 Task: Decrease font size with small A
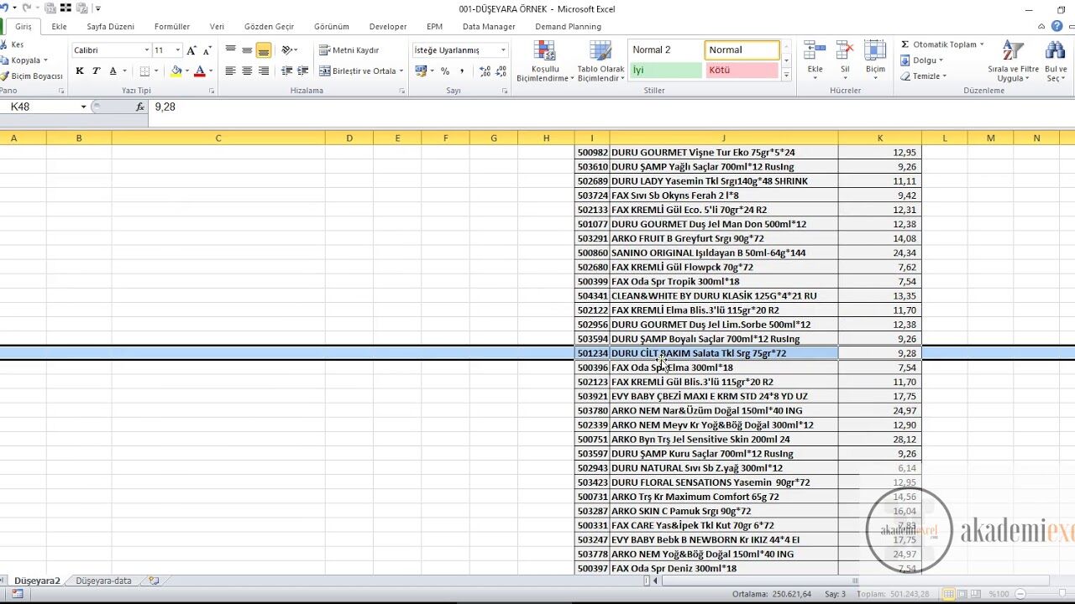(207, 50)
